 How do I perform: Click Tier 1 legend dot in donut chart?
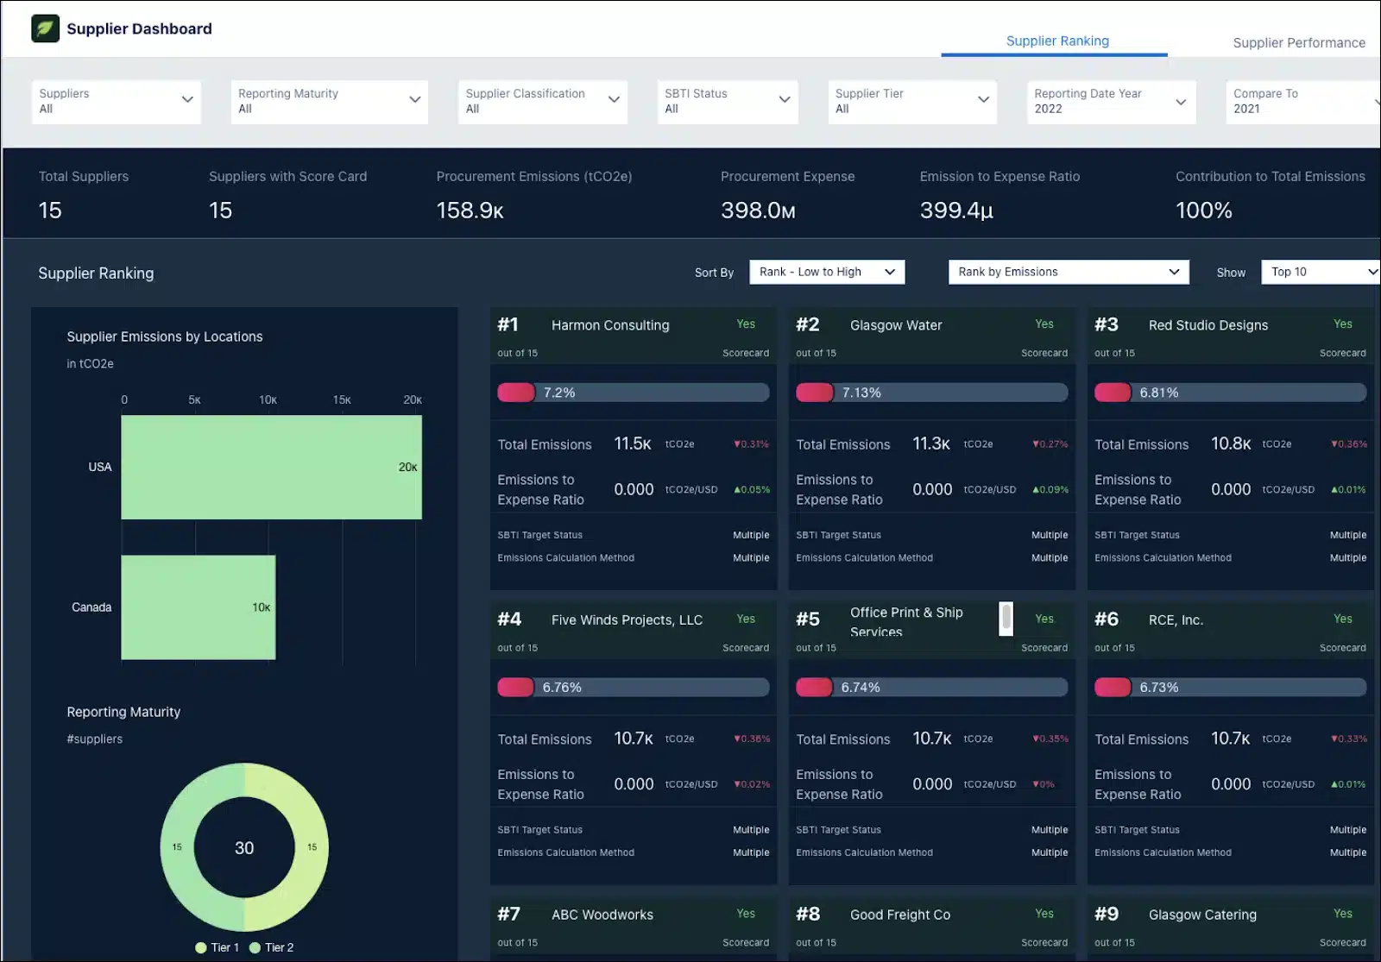pyautogui.click(x=201, y=947)
